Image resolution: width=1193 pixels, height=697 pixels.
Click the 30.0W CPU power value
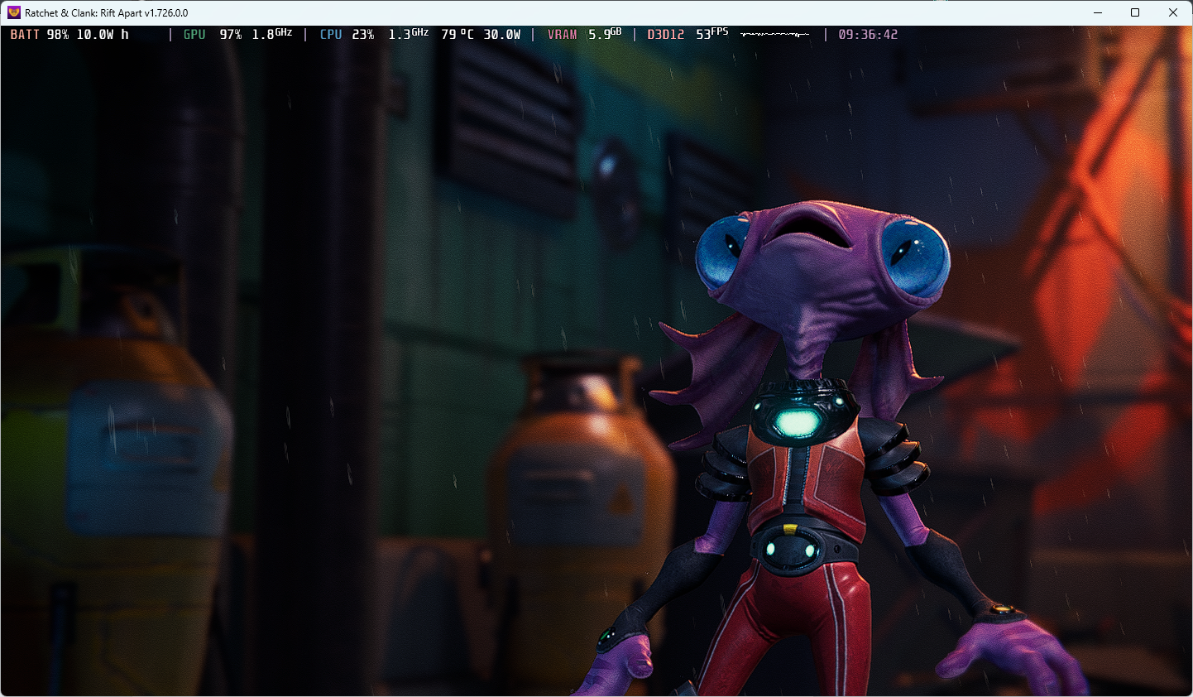[502, 35]
